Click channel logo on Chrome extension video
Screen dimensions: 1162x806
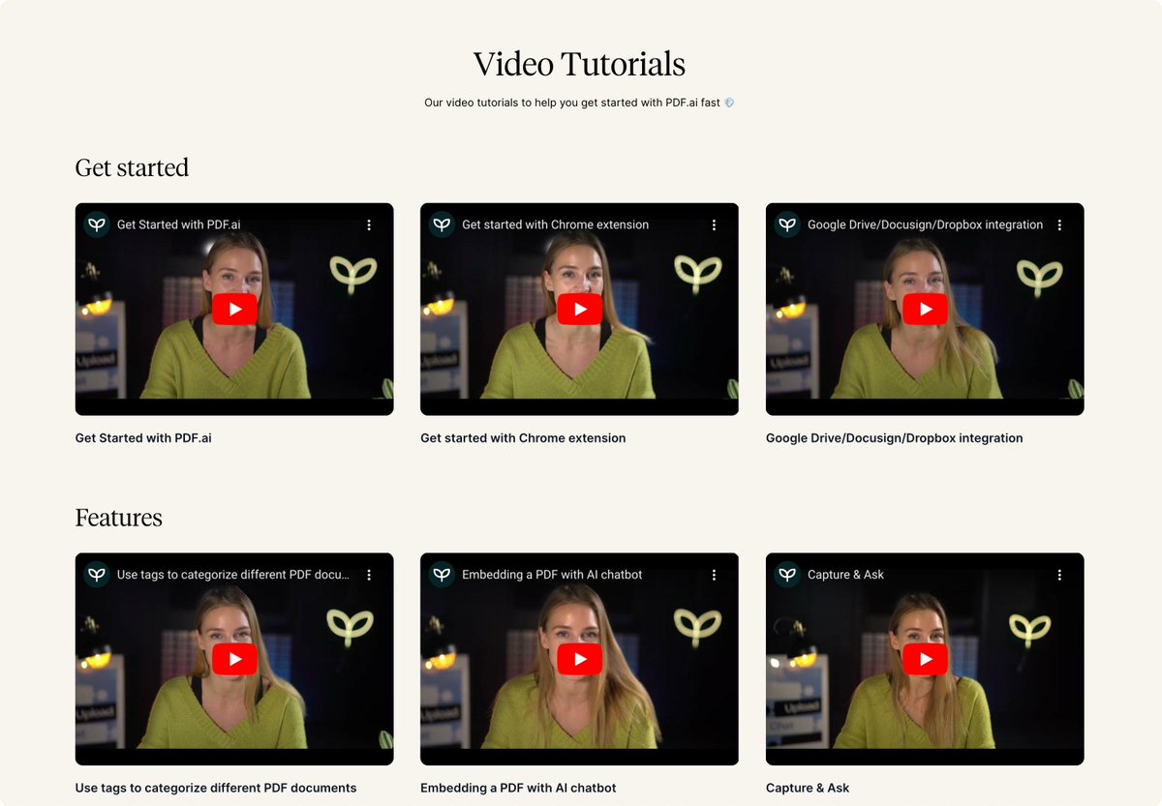point(442,224)
